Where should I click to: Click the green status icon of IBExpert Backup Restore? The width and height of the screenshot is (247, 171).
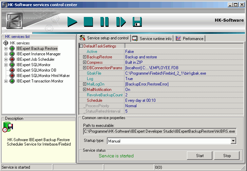12,48
